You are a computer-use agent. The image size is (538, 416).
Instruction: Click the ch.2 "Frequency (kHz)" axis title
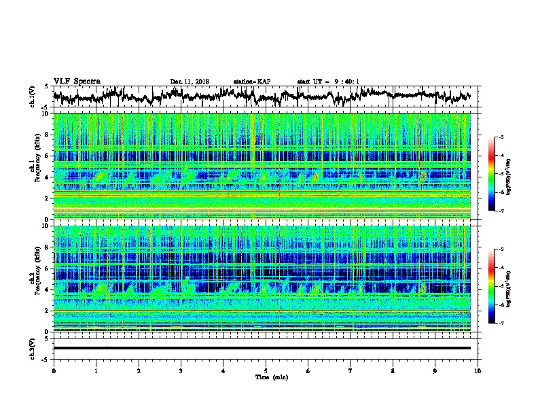pos(37,271)
